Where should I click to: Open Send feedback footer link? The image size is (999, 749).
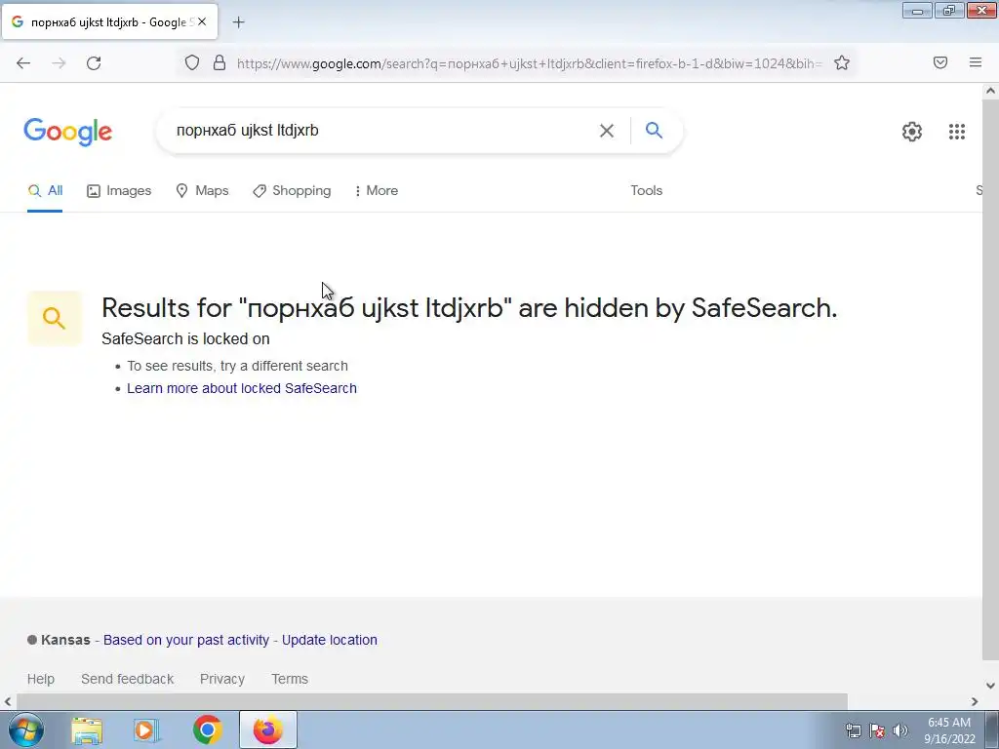[x=128, y=679]
